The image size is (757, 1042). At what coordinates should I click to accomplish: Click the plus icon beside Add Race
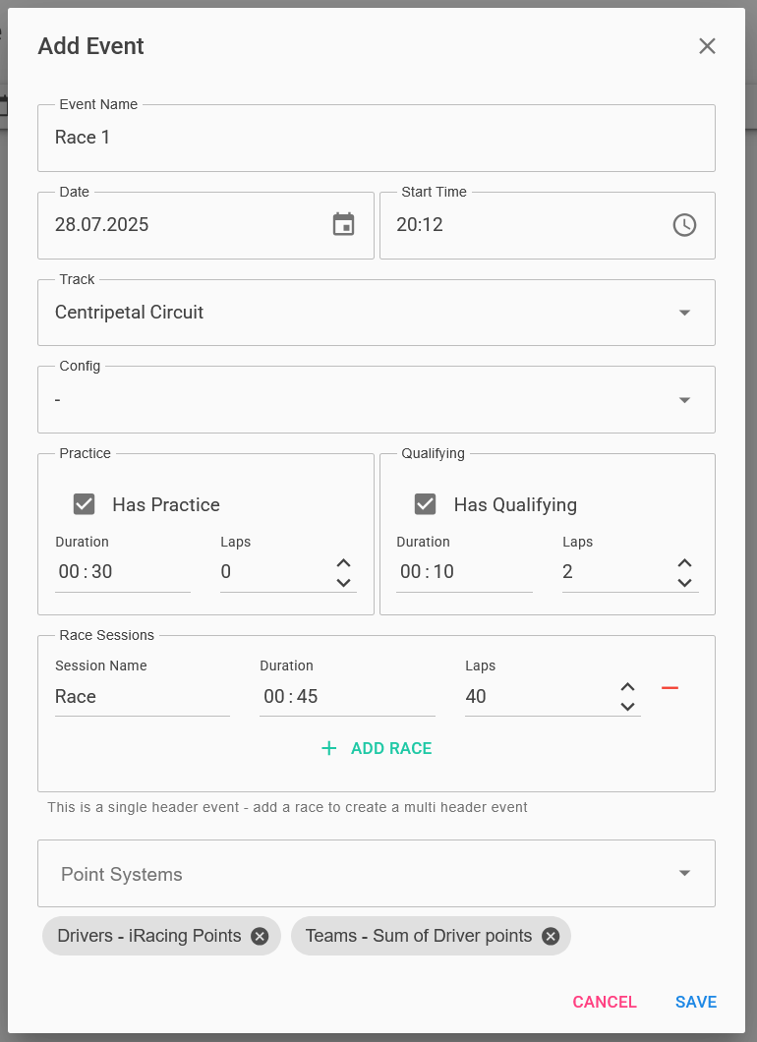(x=329, y=749)
